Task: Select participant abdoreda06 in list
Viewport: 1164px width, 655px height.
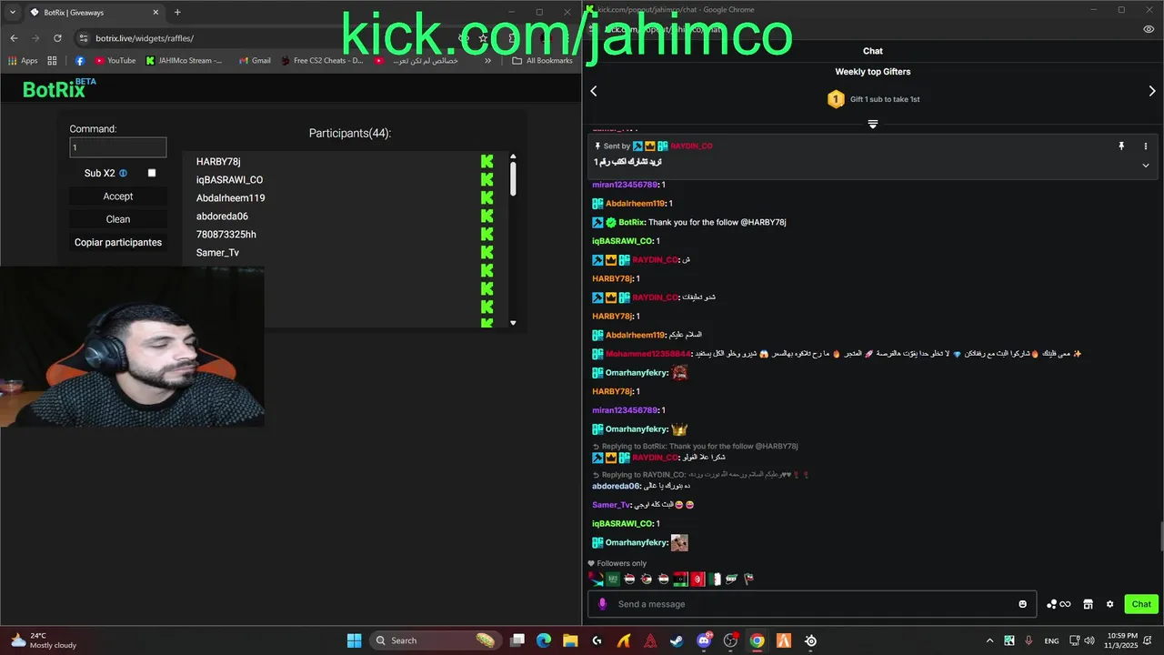Action: click(x=222, y=217)
